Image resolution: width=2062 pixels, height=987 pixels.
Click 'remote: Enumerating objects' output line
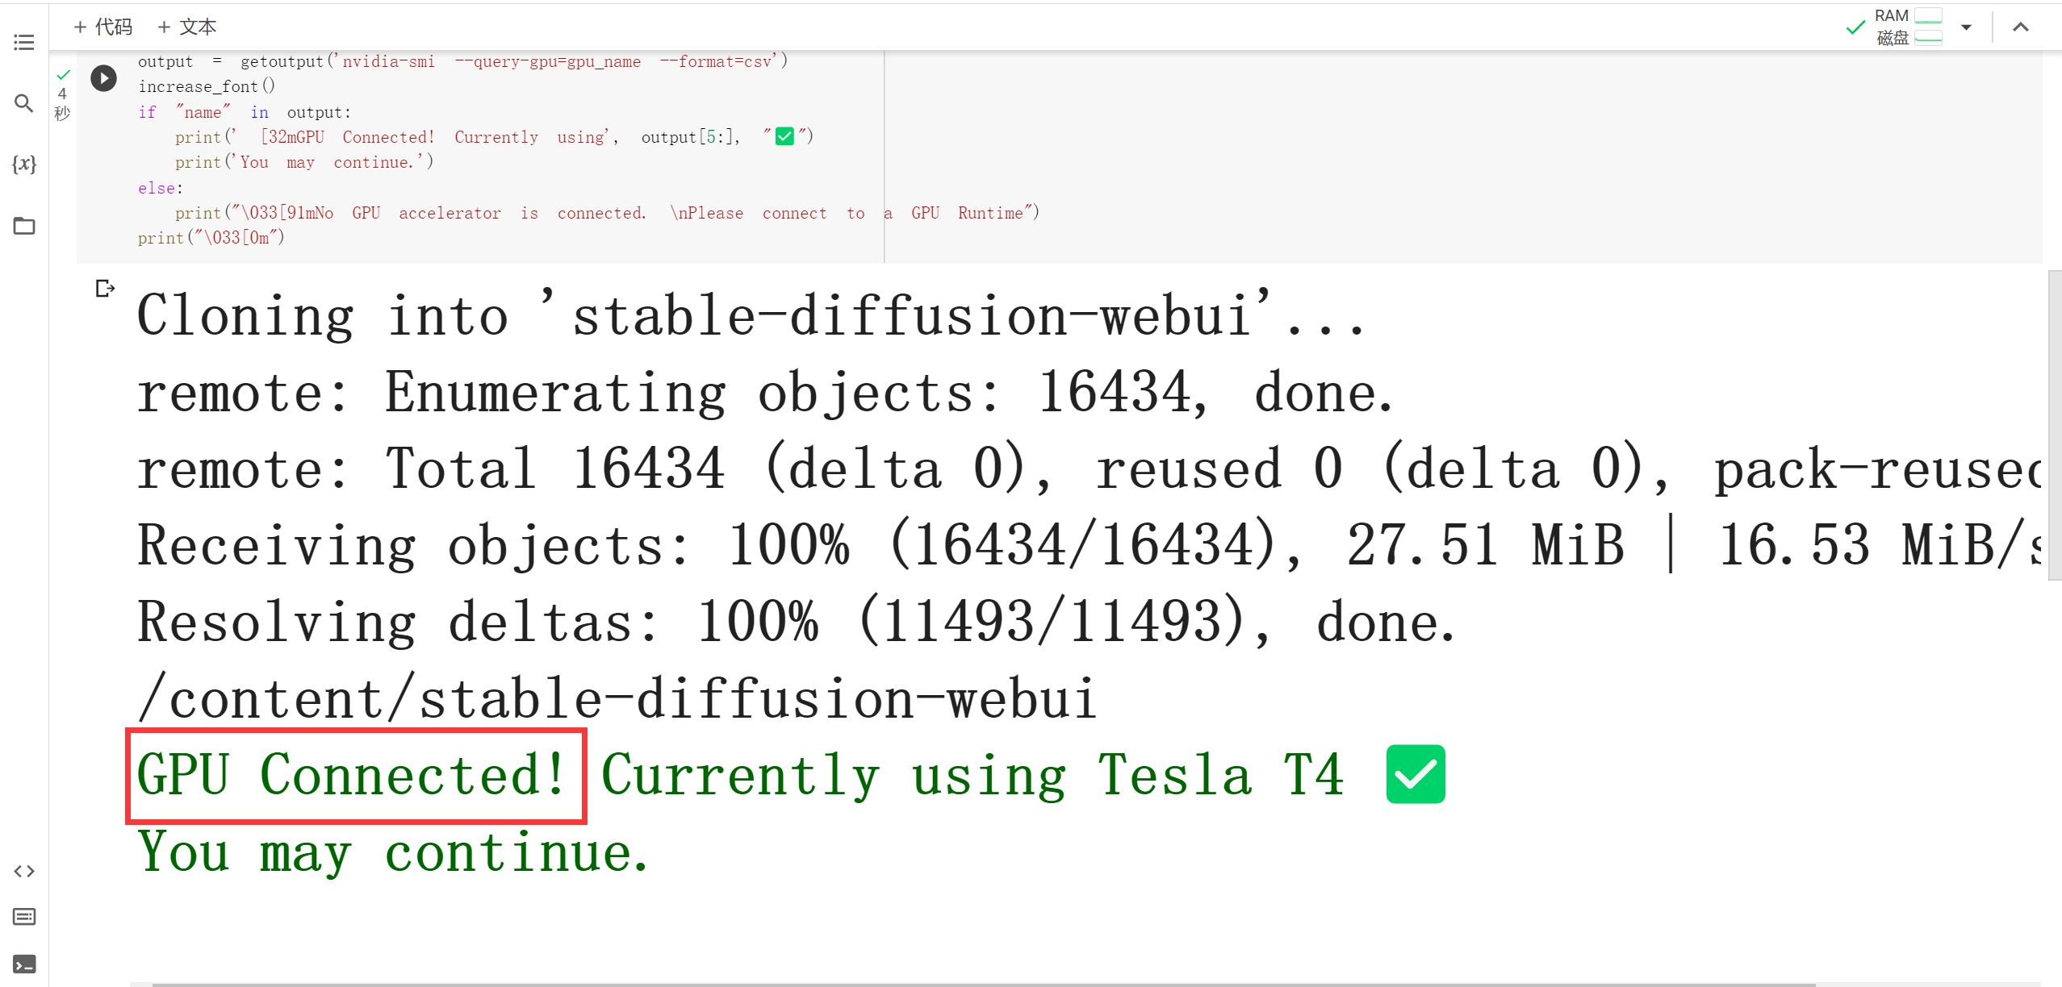tap(765, 393)
